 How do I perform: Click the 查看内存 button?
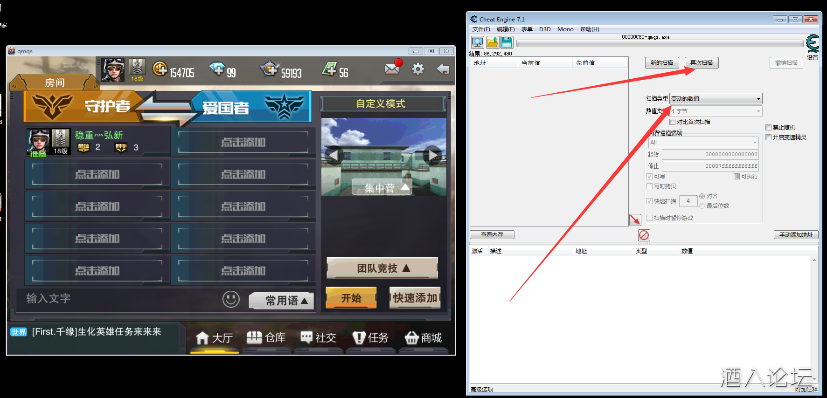coord(492,235)
